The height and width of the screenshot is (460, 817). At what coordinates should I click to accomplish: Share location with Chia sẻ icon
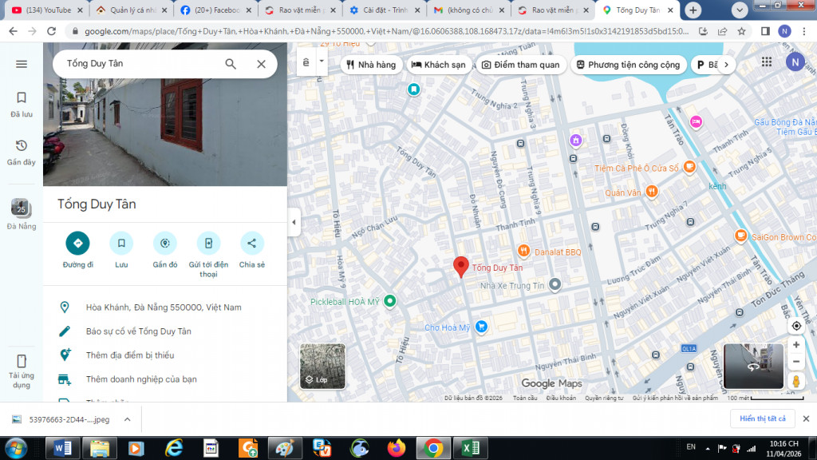coord(251,243)
